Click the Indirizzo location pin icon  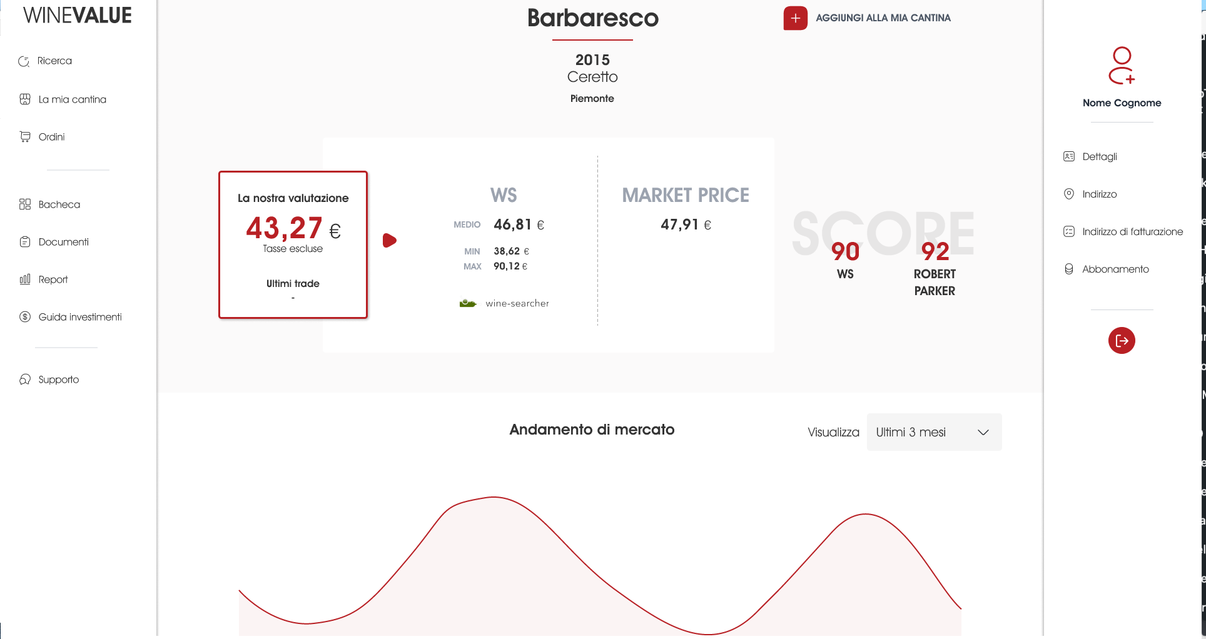[1069, 194]
